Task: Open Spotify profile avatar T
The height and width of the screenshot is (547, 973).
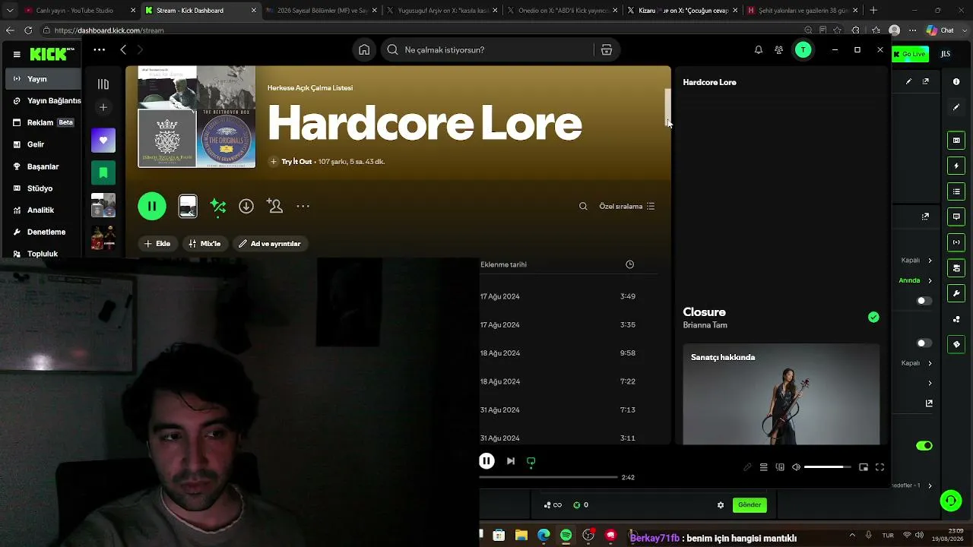Action: (x=803, y=49)
